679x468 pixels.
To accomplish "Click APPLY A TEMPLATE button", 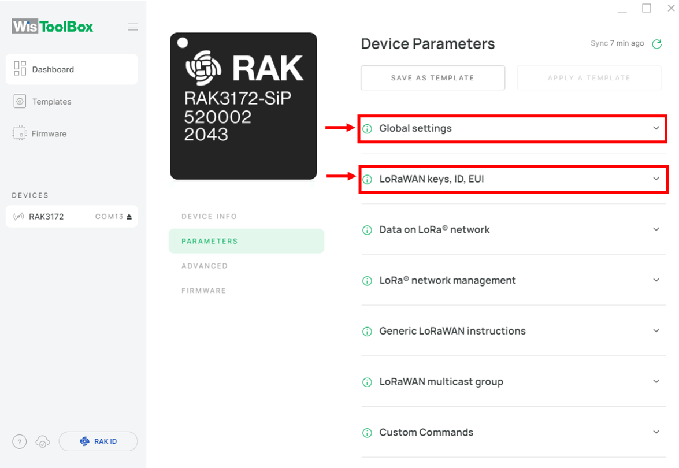I will pyautogui.click(x=589, y=78).
